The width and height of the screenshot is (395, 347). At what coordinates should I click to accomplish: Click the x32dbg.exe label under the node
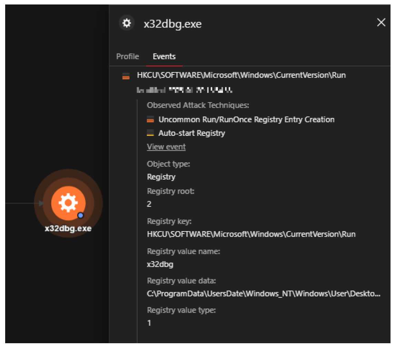68,228
